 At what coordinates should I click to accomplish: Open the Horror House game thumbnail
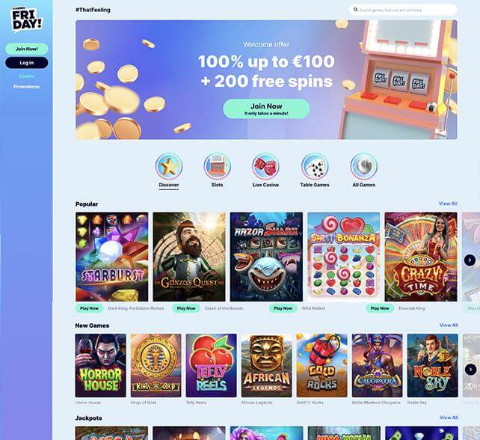coord(100,365)
